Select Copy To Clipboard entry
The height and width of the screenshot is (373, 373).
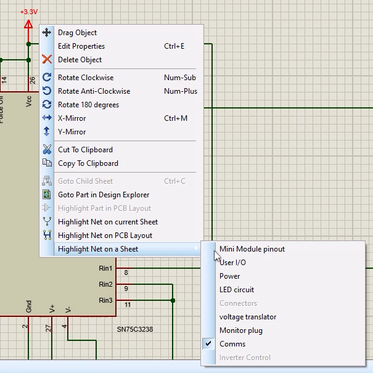pyautogui.click(x=128, y=163)
